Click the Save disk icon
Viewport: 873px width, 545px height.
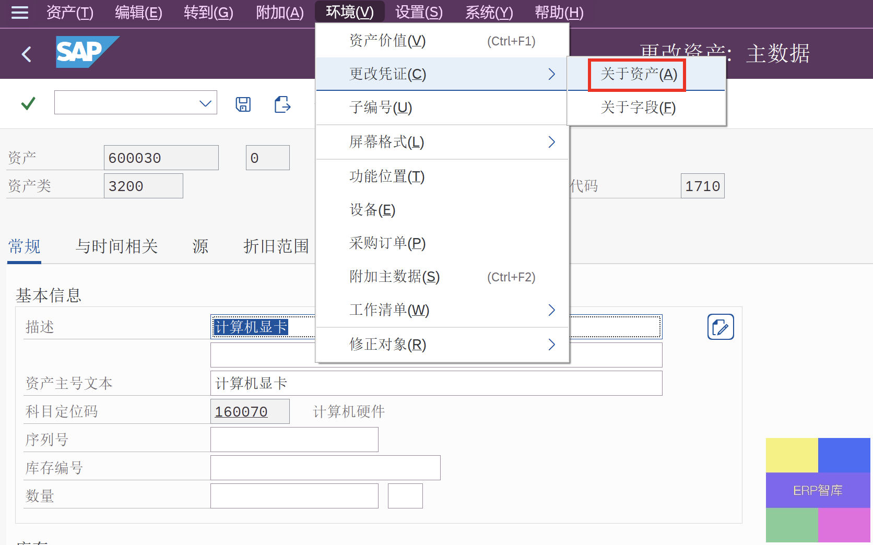(x=243, y=104)
